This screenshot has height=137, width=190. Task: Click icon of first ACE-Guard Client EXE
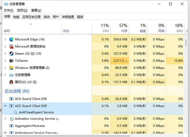tap(12, 99)
